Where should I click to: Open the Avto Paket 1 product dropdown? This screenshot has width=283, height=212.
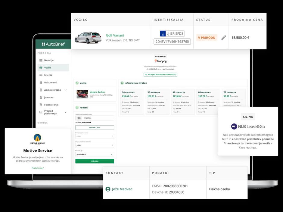pyautogui.click(x=95, y=154)
